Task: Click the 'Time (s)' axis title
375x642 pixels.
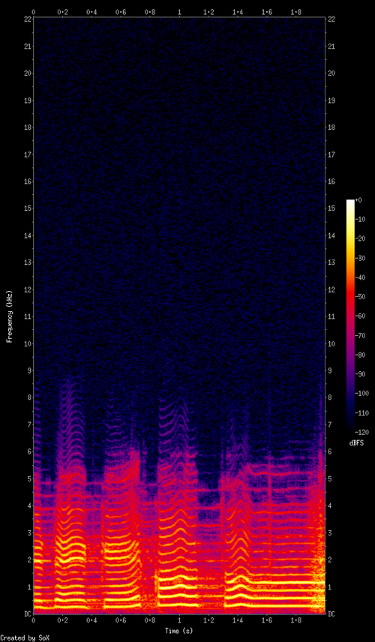Action: pyautogui.click(x=179, y=629)
